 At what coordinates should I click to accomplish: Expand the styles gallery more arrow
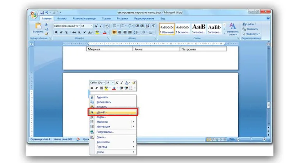click(x=224, y=33)
